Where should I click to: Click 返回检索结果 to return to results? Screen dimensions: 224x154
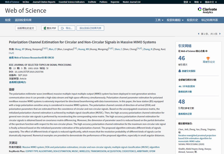click(x=23, y=20)
